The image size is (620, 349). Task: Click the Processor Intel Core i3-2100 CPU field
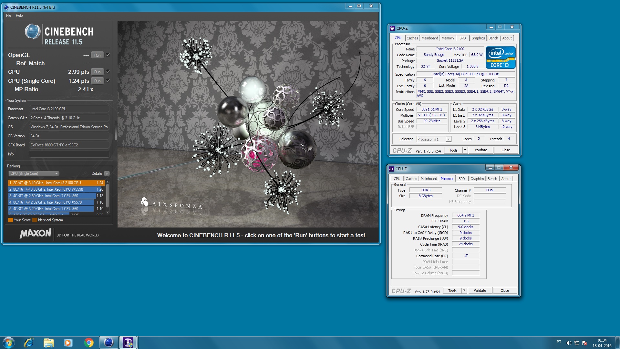click(x=69, y=109)
